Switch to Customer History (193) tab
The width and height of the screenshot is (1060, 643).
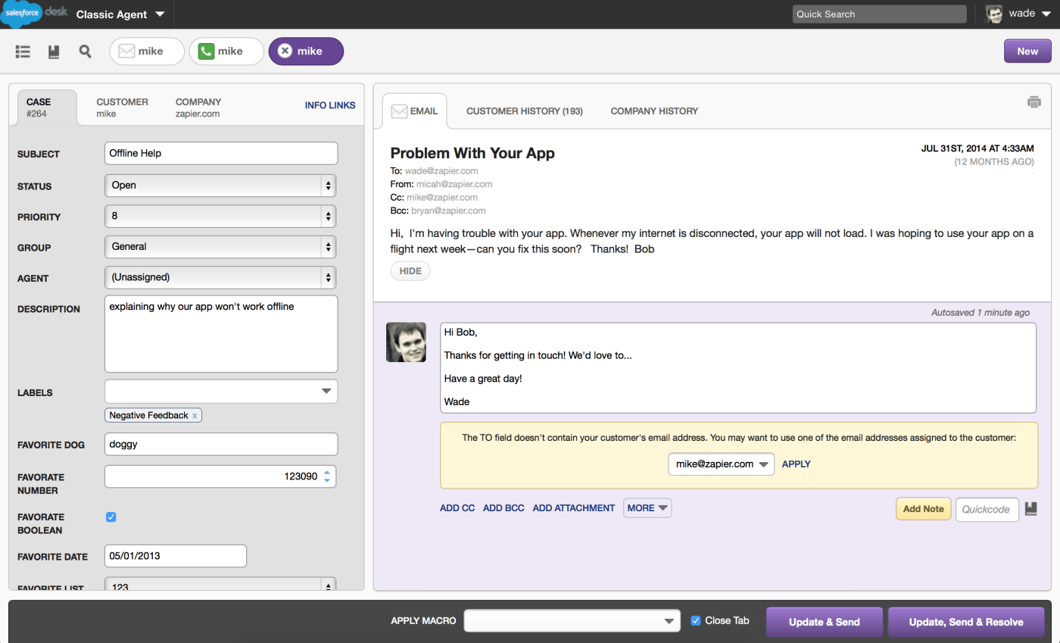[525, 111]
